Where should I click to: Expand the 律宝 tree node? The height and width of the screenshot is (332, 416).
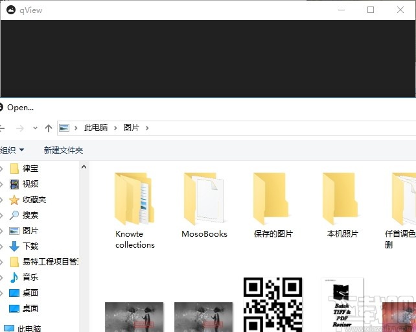click(1, 169)
